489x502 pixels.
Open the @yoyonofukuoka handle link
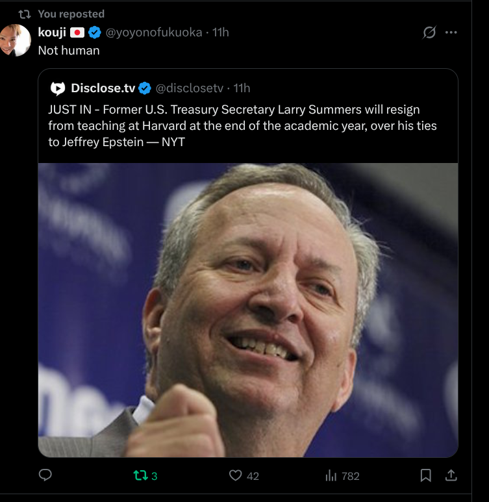pos(154,32)
